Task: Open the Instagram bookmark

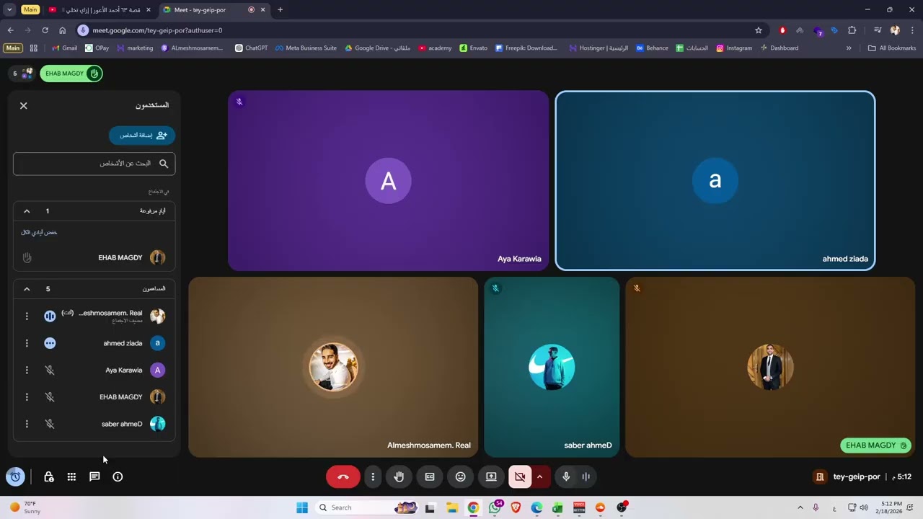Action: coord(734,48)
